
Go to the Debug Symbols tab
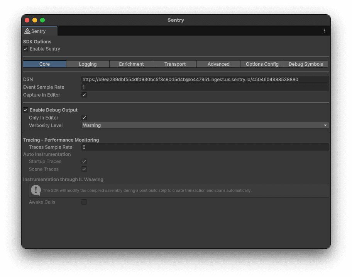pos(306,64)
